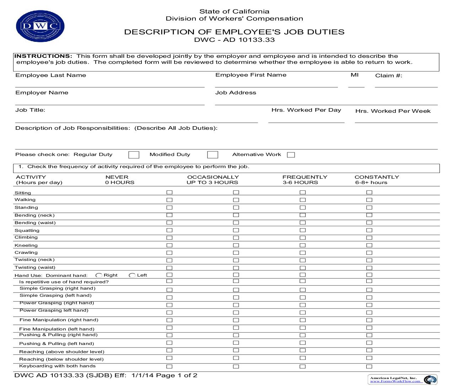Select Right as dominant hand
Viewport: 453px width, 390px height.
tap(99, 275)
